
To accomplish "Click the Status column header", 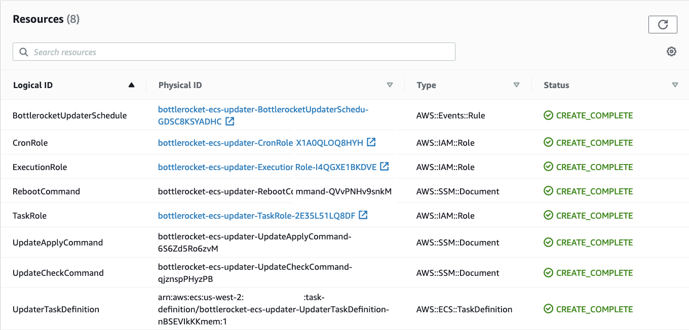I will tap(556, 85).
